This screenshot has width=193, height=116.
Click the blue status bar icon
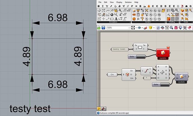point(98,113)
